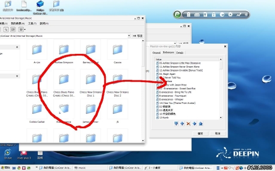Open the A-Lin music folder
The image size is (275, 171).
[x=37, y=51]
